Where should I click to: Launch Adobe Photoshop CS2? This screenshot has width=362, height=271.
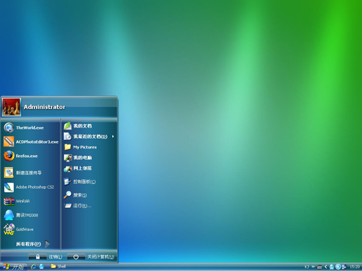point(30,187)
